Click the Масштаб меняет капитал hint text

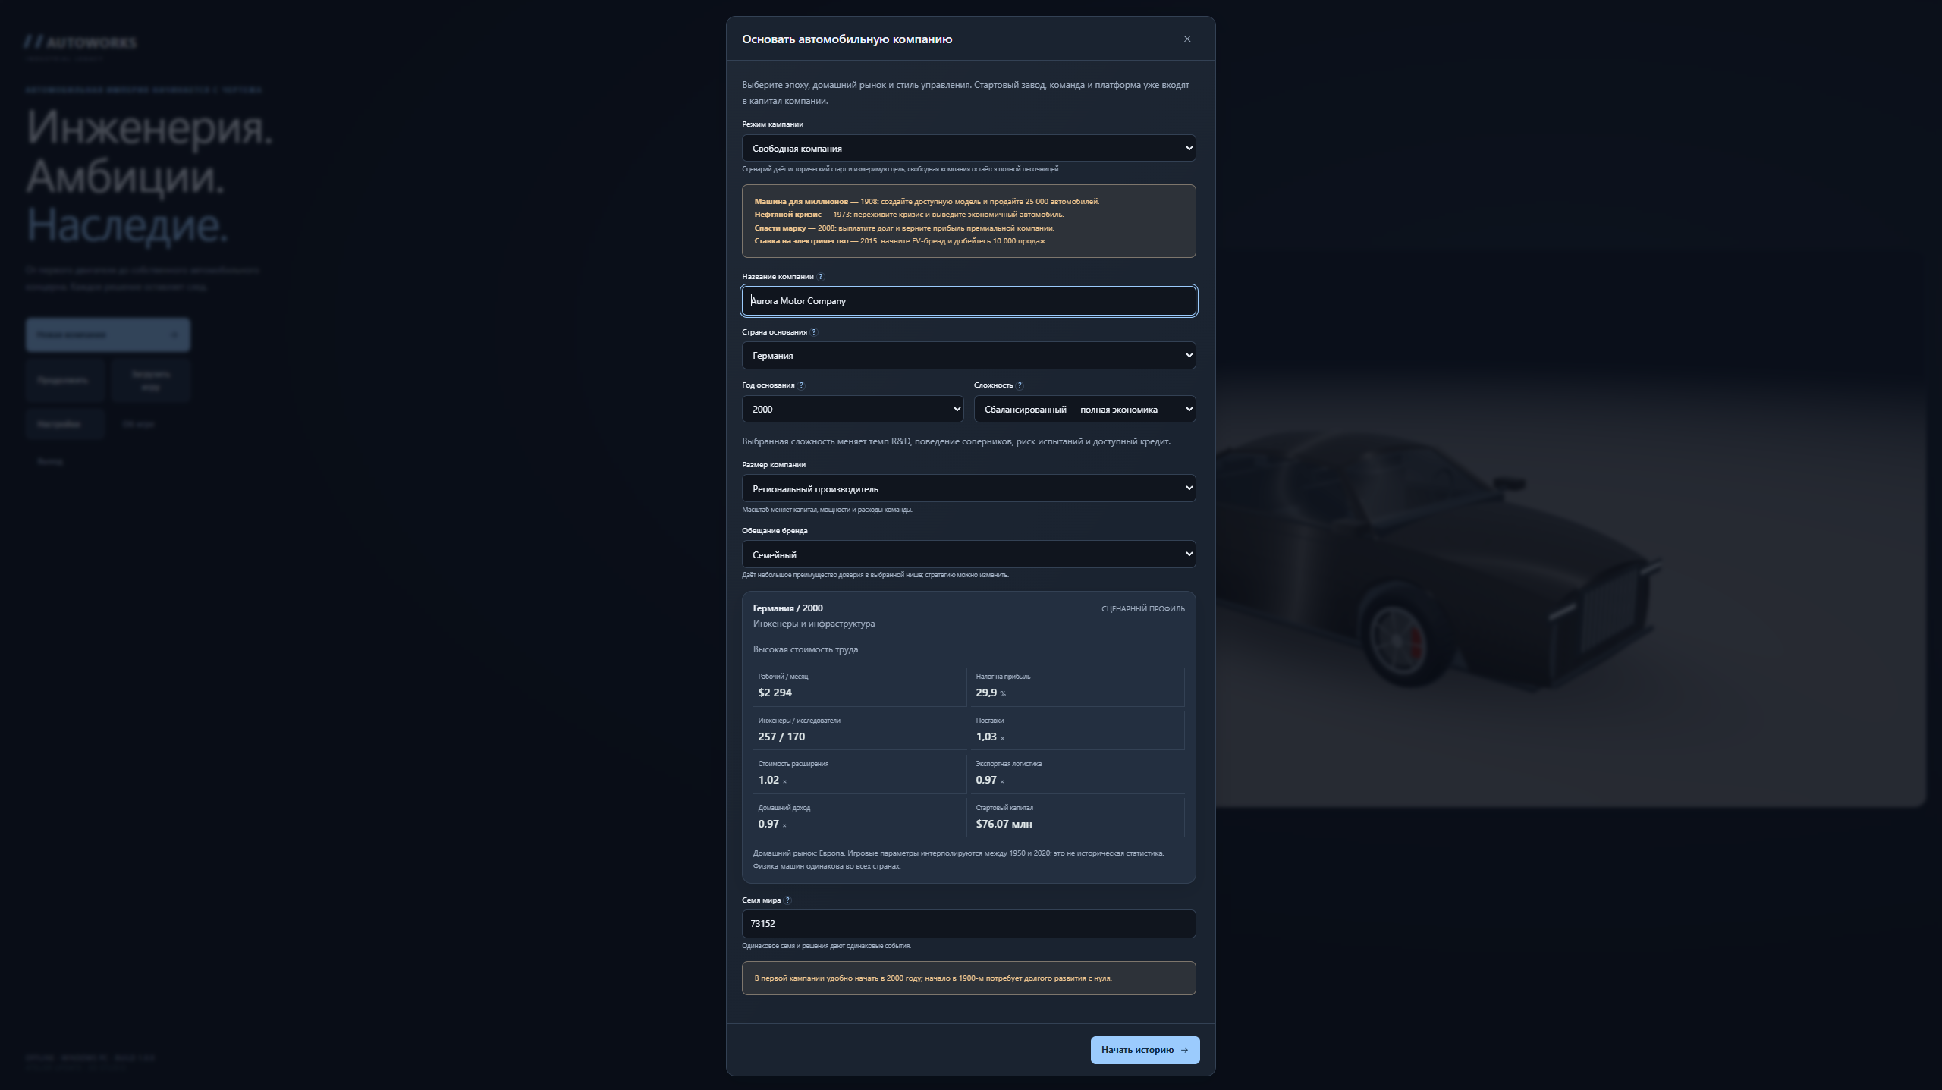coord(827,510)
